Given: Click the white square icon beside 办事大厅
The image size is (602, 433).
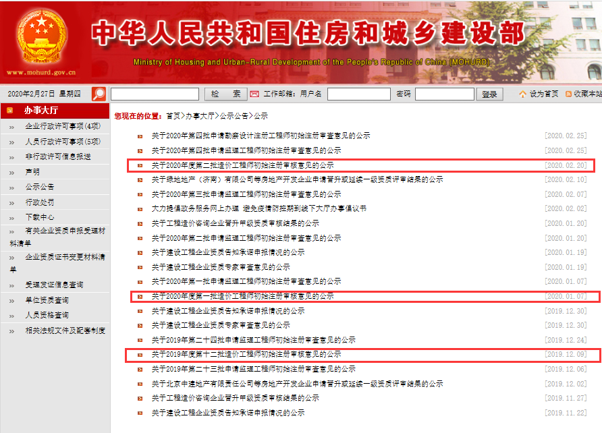Looking at the screenshot, I should tap(10, 110).
